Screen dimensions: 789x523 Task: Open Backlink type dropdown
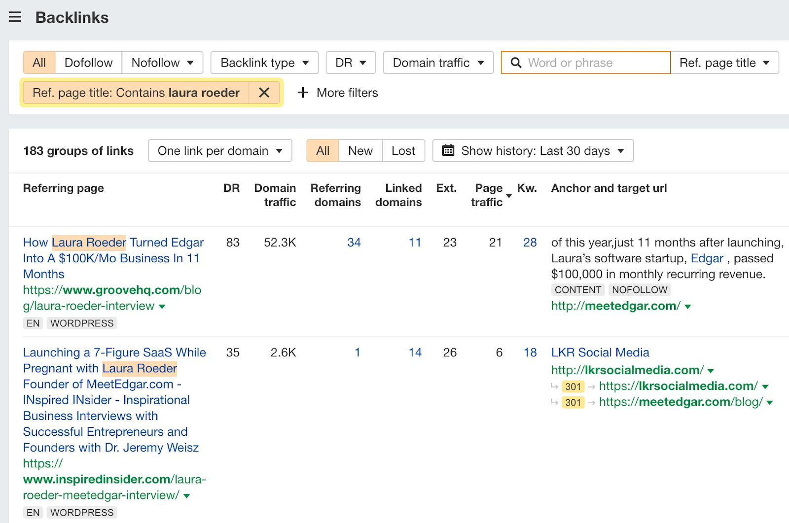264,63
